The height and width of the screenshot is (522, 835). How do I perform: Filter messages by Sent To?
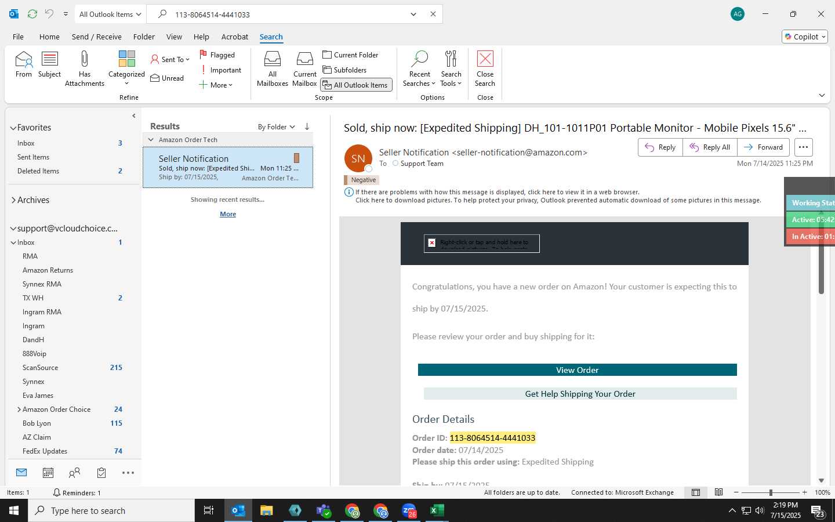[x=170, y=59]
